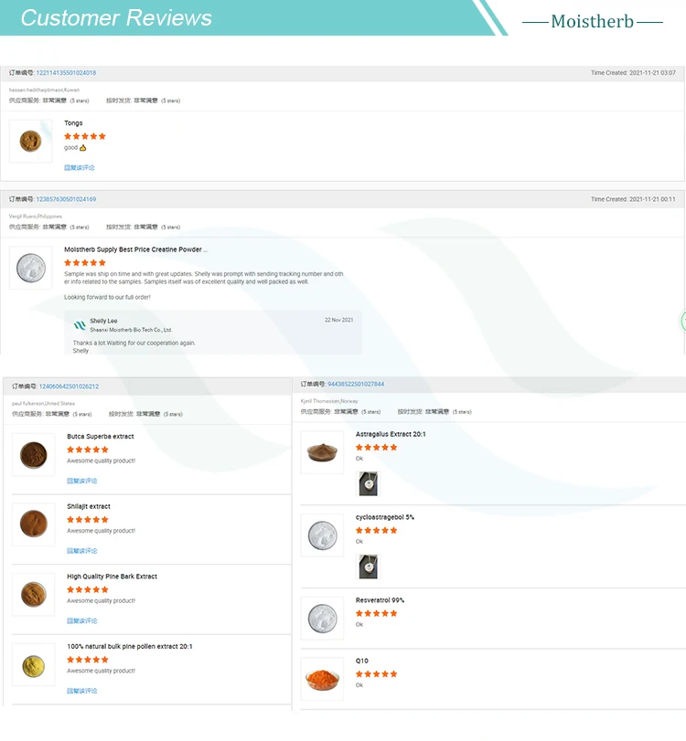Click reply link under Tongs review
The height and width of the screenshot is (741, 686).
[x=80, y=168]
